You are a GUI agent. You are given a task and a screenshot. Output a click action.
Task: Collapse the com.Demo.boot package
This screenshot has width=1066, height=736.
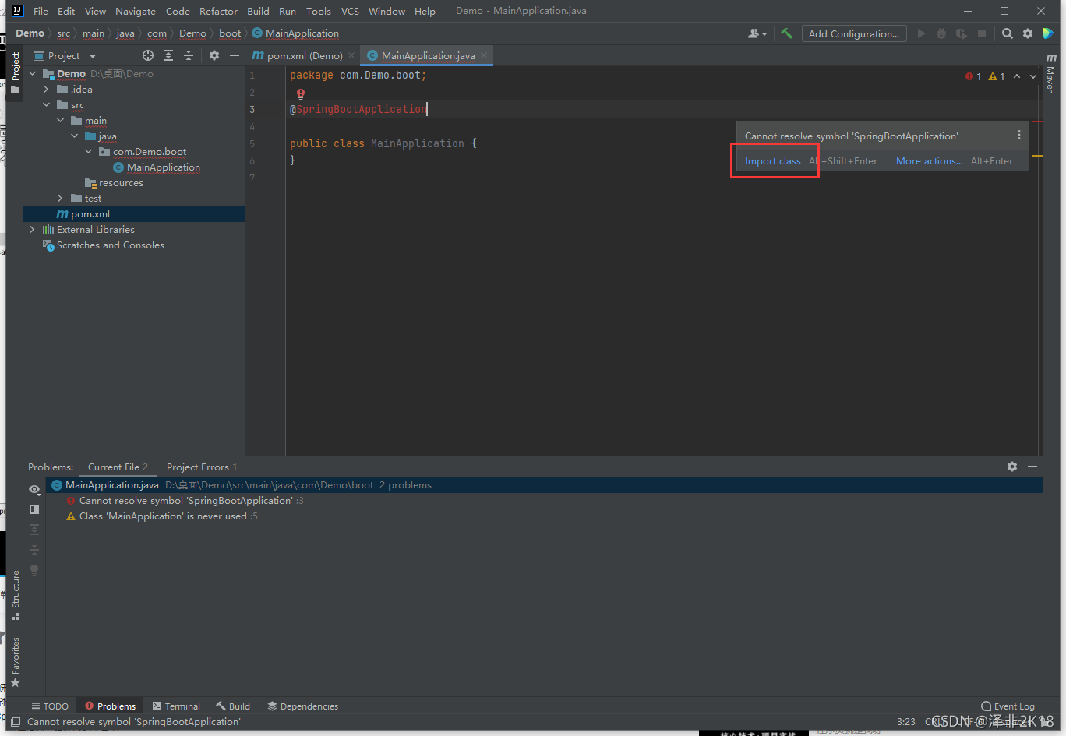(x=89, y=152)
